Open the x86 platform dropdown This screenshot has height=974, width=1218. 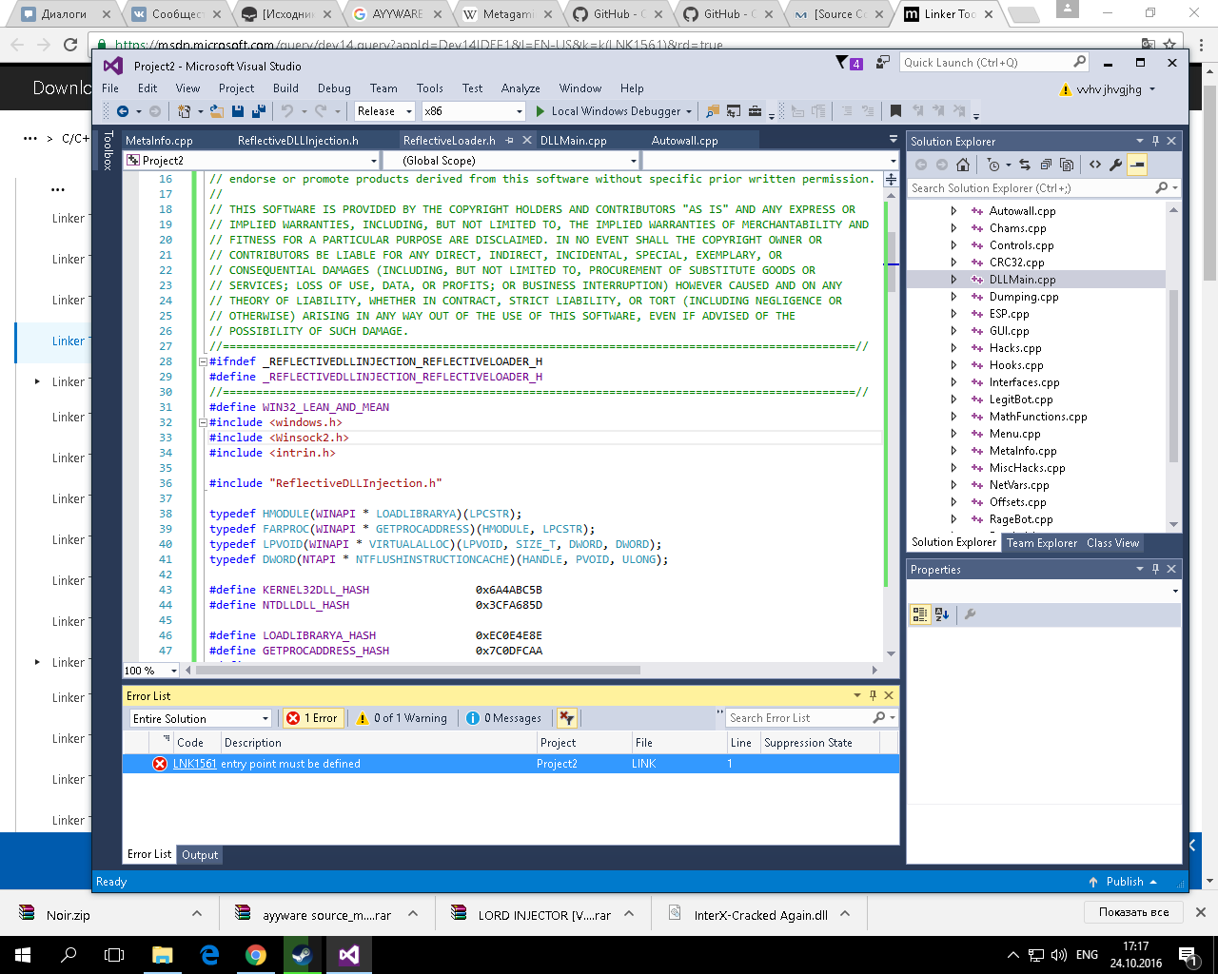pyautogui.click(x=473, y=111)
